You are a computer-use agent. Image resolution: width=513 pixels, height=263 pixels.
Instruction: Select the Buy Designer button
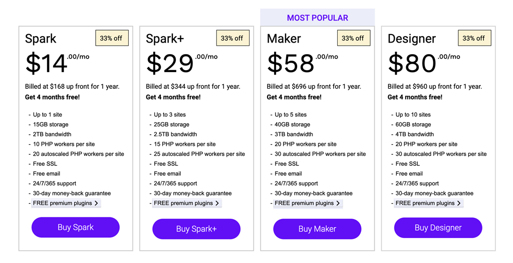[438, 228]
